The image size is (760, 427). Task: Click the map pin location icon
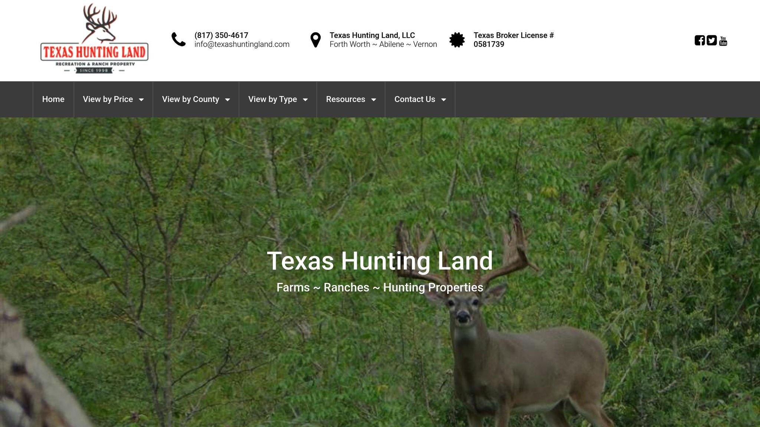tap(315, 40)
